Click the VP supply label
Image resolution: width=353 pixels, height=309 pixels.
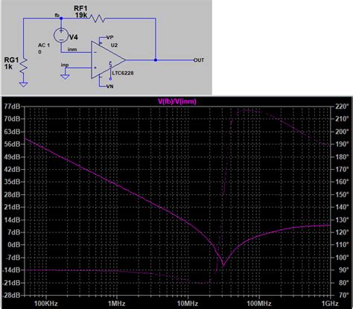point(109,37)
